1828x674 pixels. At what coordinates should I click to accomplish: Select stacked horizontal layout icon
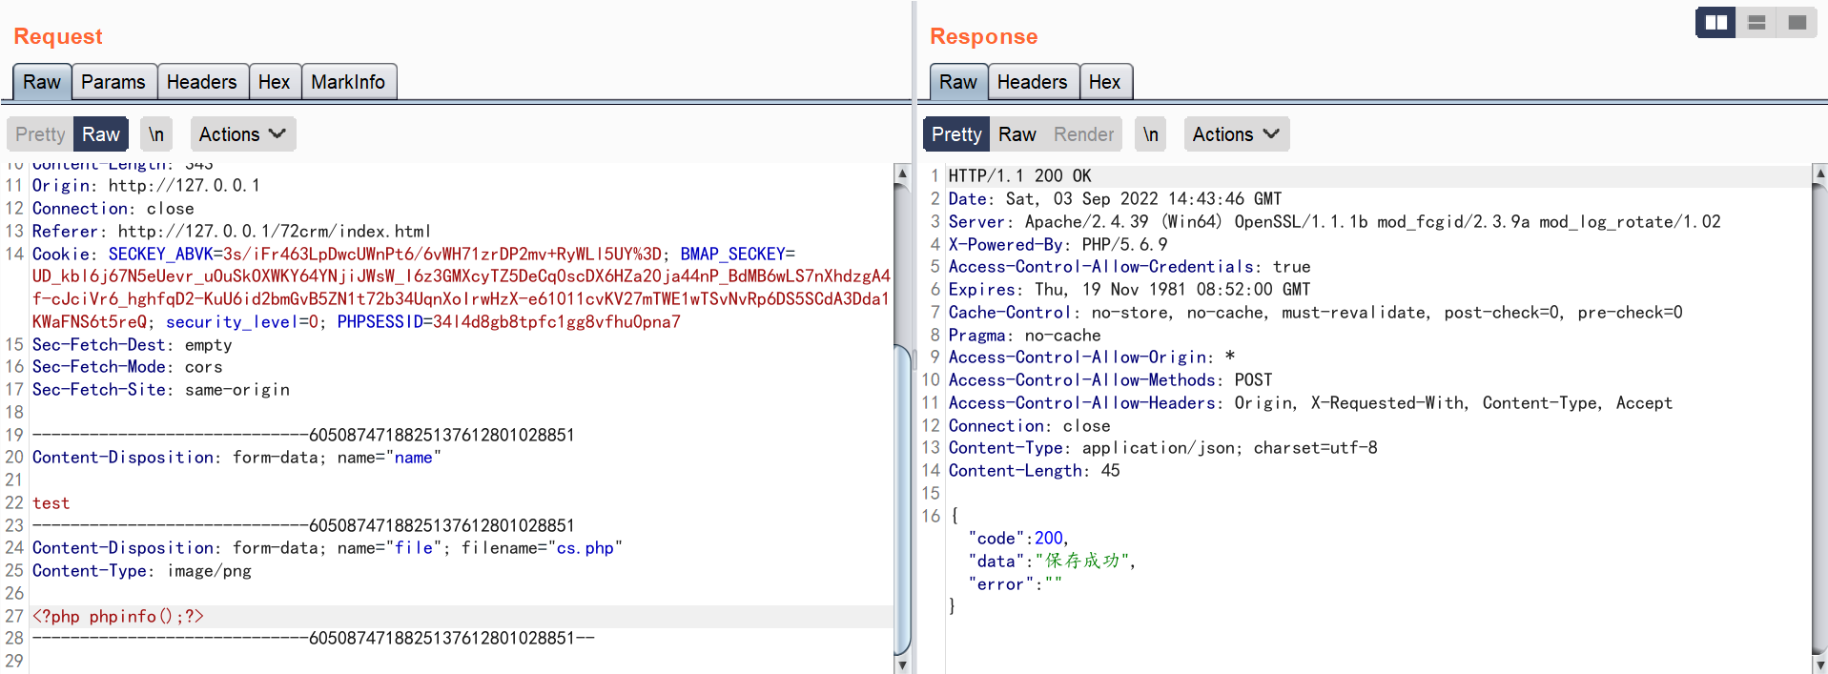[1756, 22]
